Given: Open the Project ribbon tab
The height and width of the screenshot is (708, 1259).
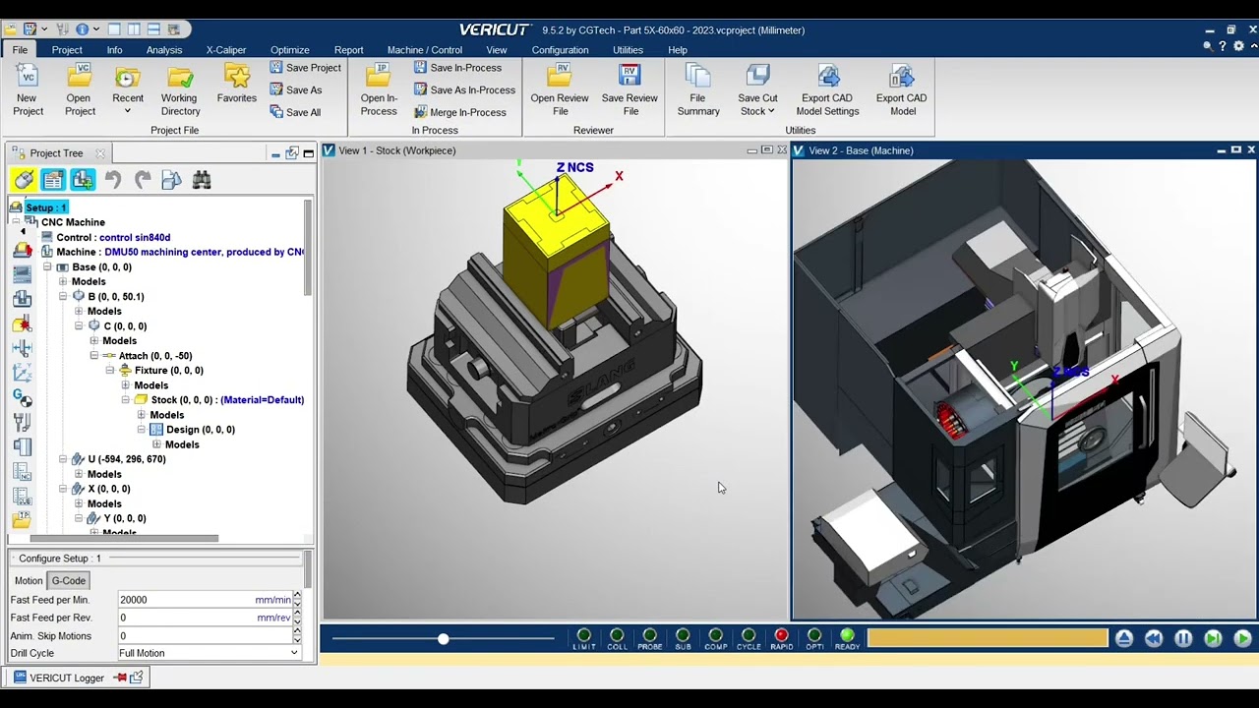Looking at the screenshot, I should tap(67, 50).
